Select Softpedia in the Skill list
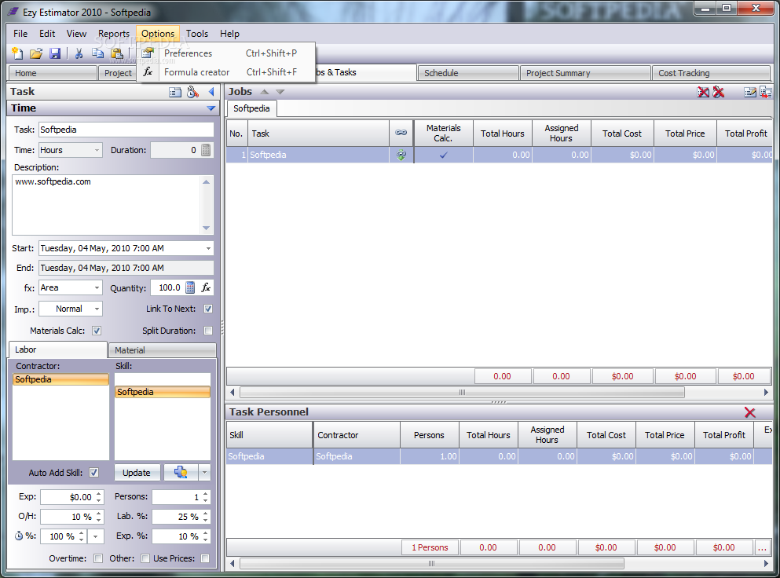Screen dimensions: 780x578 point(163,392)
